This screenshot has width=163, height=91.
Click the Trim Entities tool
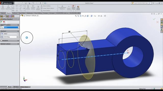pyautogui.click(x=28, y=7)
